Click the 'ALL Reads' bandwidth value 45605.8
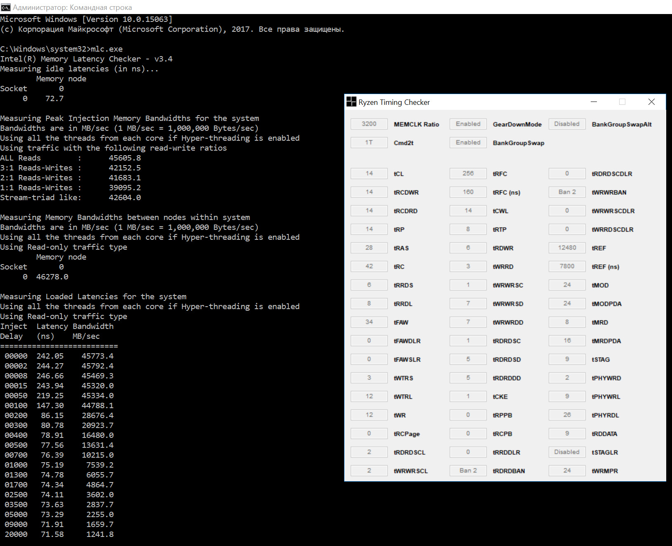Image resolution: width=672 pixels, height=546 pixels. (125, 158)
